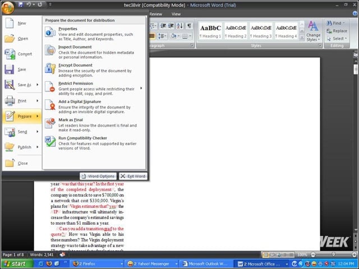Image resolution: width=359 pixels, height=269 pixels.
Task: Open the Line Spacing dropdown
Action: coord(162,36)
